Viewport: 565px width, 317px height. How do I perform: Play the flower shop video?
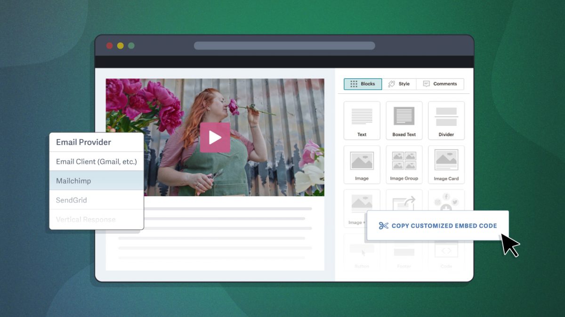click(215, 137)
